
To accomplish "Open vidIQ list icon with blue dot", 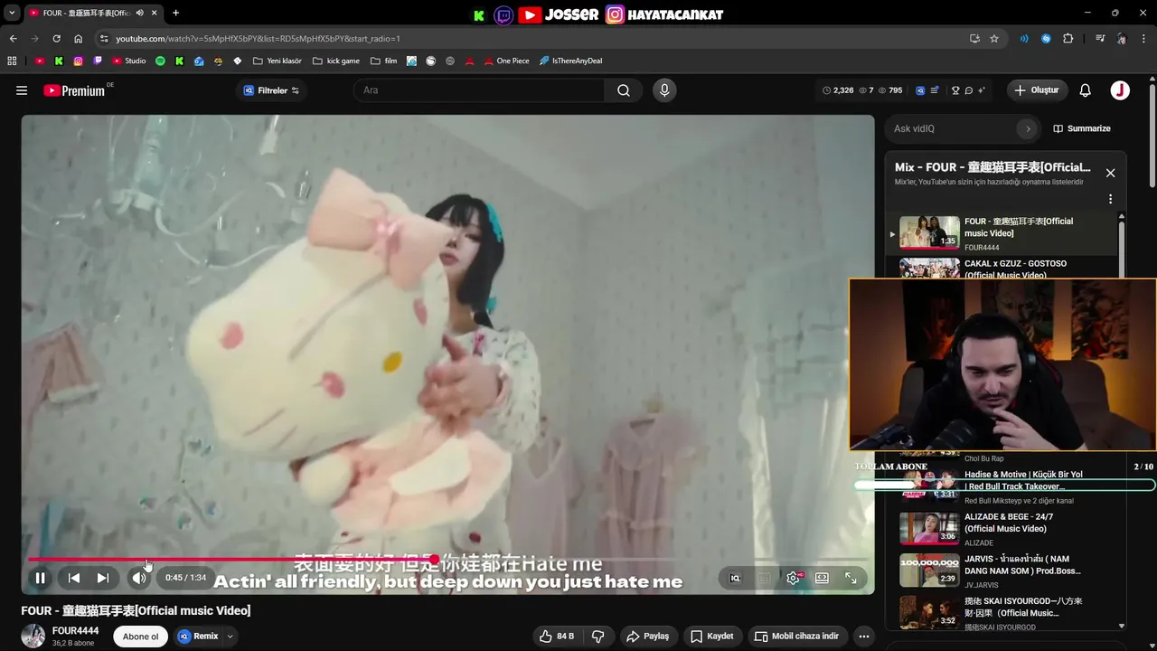I will pos(934,90).
